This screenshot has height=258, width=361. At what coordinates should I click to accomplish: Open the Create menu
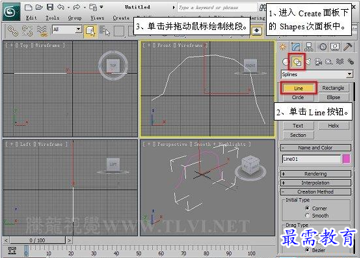(121, 18)
